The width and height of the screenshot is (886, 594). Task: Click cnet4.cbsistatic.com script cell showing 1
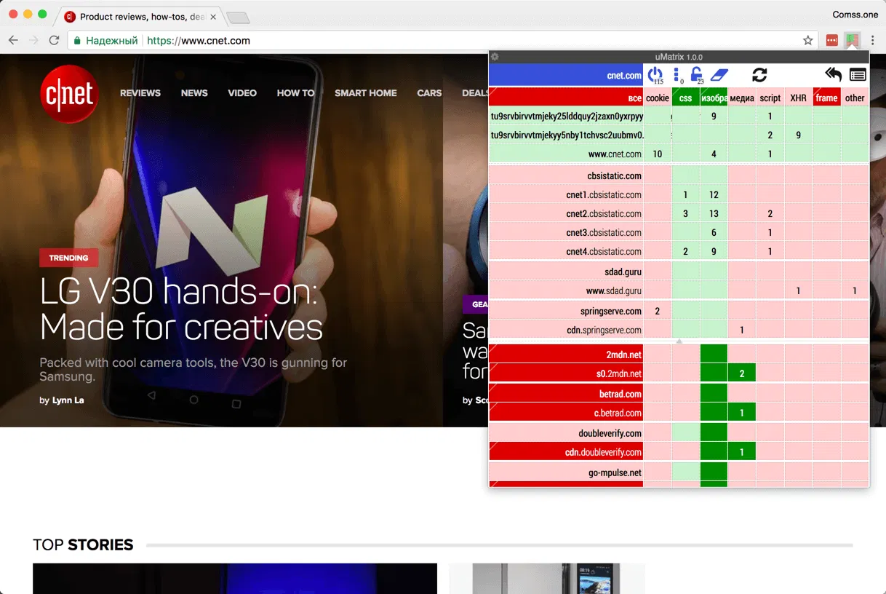[x=770, y=251]
